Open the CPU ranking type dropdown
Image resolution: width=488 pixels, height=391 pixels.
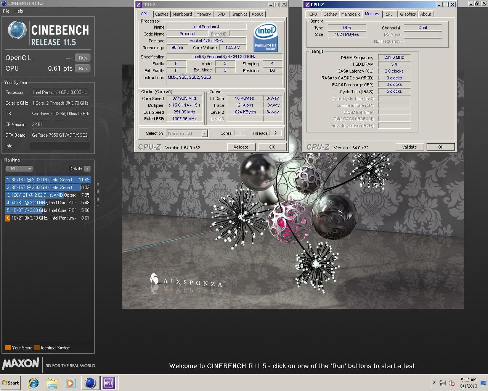click(19, 169)
